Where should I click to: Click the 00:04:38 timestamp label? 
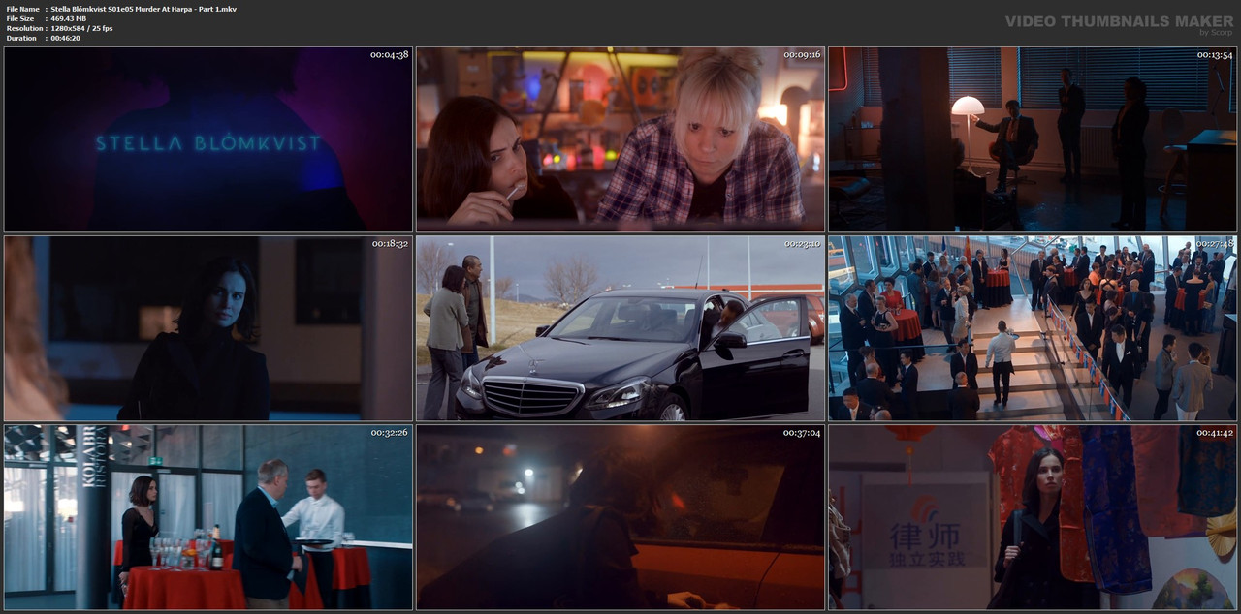[389, 54]
